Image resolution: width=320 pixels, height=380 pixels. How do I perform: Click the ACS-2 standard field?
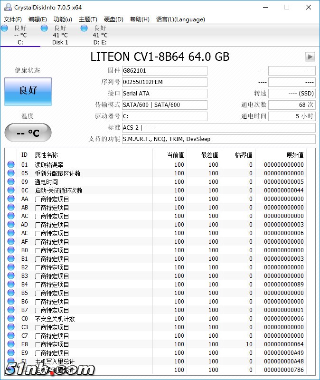pyautogui.click(x=219, y=128)
